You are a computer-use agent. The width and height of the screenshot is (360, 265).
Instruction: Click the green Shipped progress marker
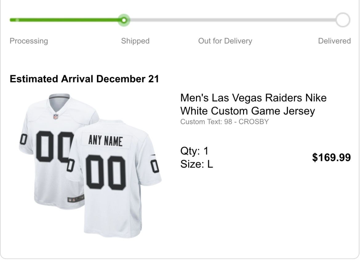124,20
